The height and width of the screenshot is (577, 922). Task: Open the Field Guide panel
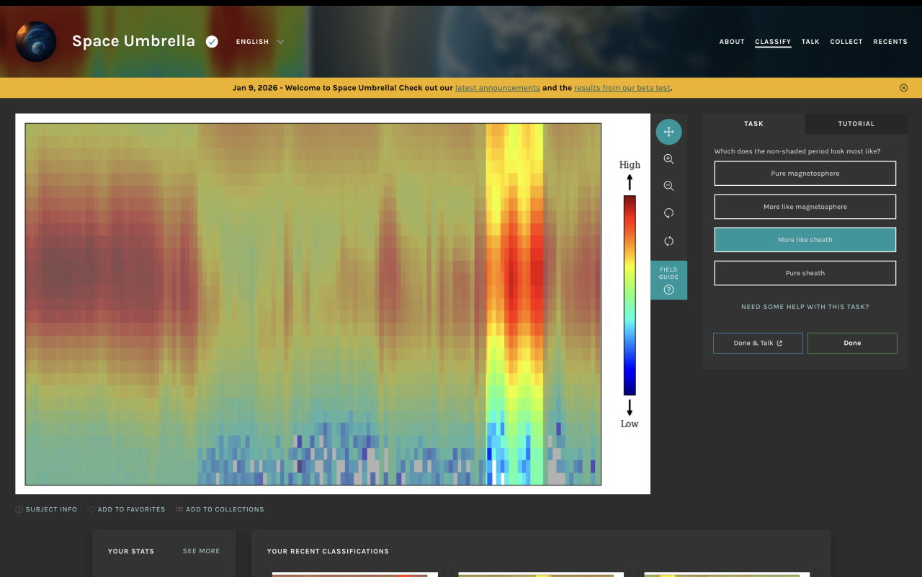point(668,280)
